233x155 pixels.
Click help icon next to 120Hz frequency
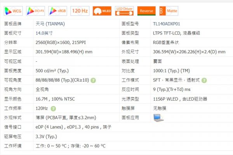53,109
